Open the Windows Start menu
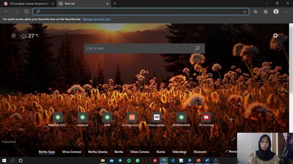 4,160
